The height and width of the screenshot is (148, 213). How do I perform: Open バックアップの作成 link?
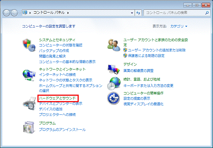tap(54, 51)
